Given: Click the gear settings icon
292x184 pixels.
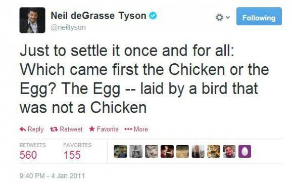Looking at the screenshot, I should 219,18.
